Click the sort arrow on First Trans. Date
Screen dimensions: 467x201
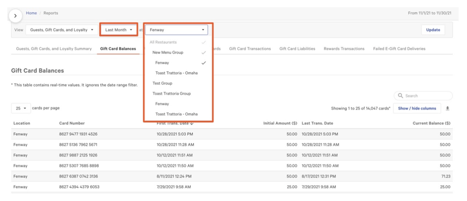pyautogui.click(x=192, y=123)
